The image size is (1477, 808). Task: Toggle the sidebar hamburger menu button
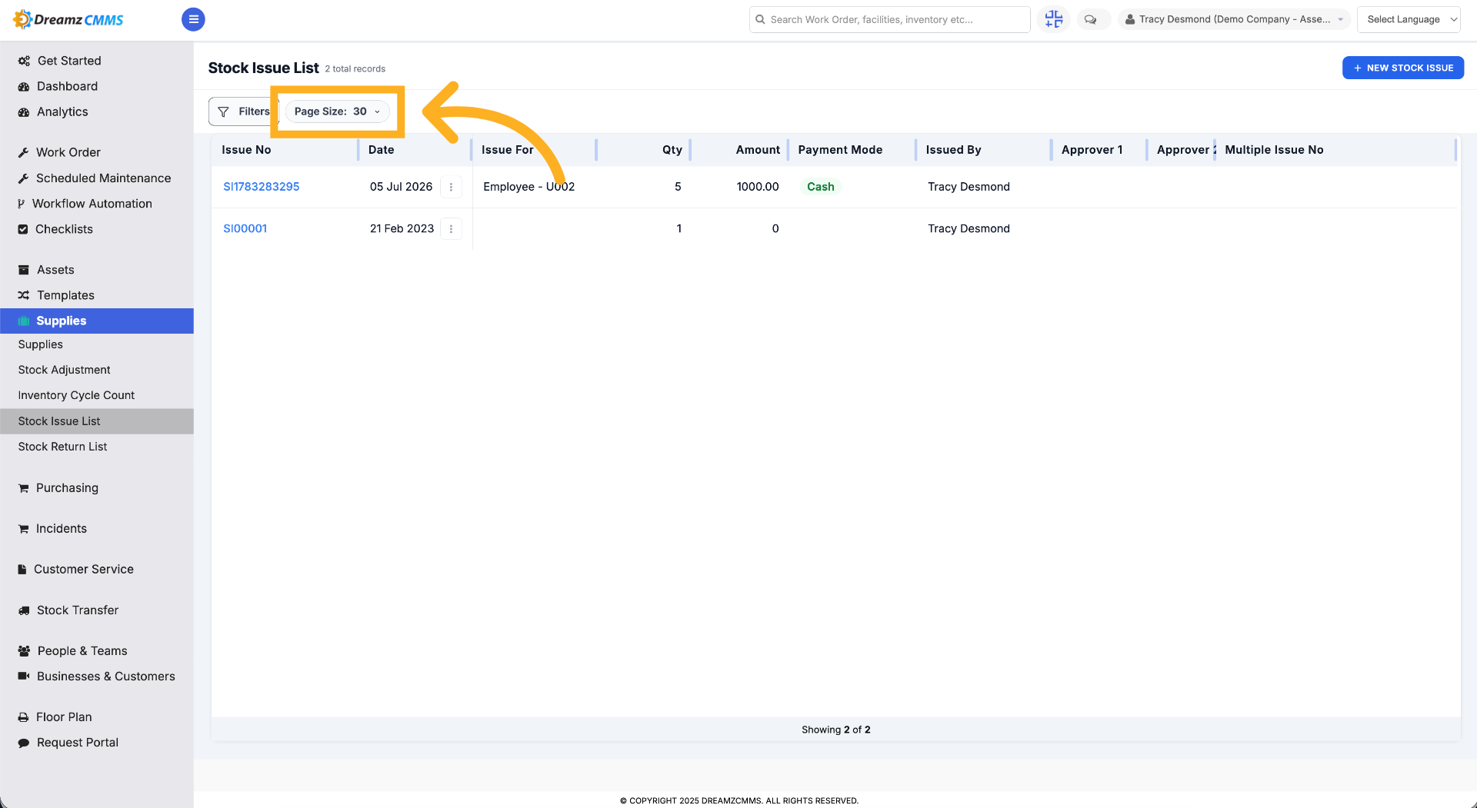pos(193,19)
